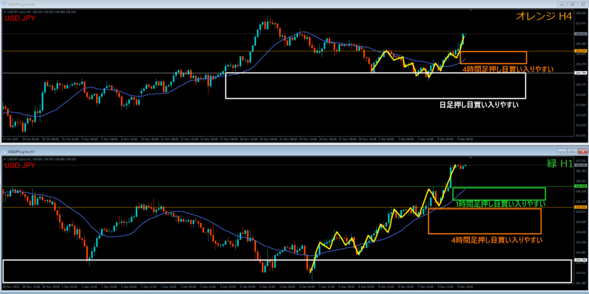
Task: Click the オレンジ H4 label
Action: coord(544,16)
